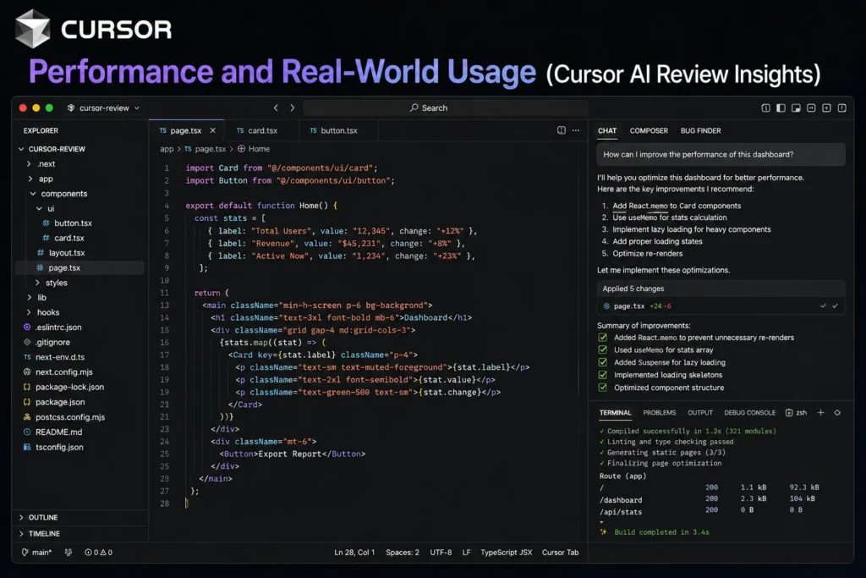Viewport: 866px width, 578px height.
Task: Click the first layout icon in title bar
Action: pos(765,107)
